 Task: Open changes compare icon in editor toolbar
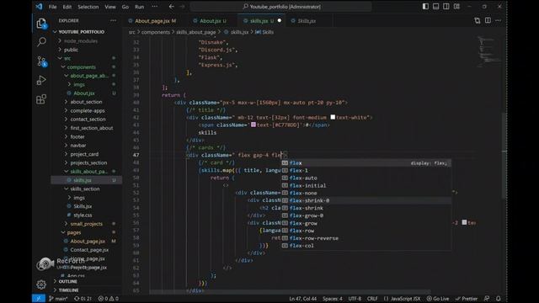478,20
